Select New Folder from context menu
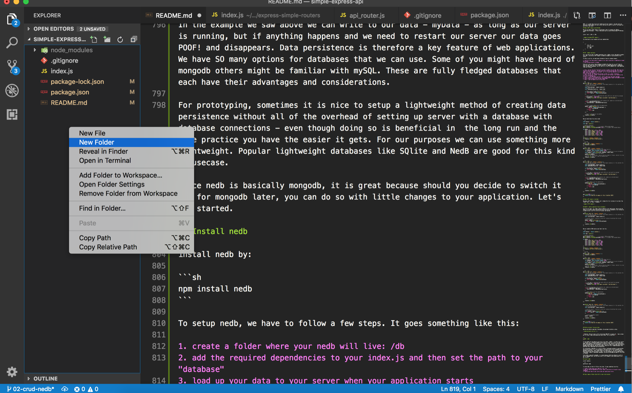 pos(96,142)
